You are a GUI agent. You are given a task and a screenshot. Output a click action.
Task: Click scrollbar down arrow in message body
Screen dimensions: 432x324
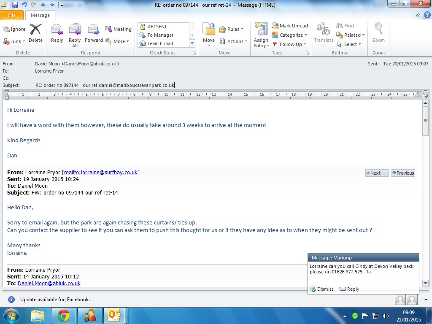pyautogui.click(x=425, y=283)
